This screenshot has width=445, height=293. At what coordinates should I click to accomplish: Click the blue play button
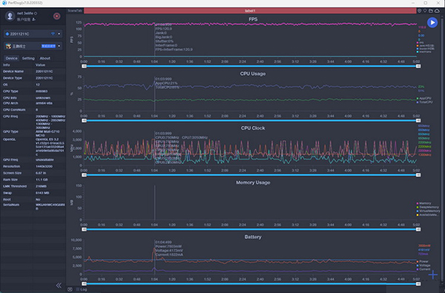tap(432, 22)
